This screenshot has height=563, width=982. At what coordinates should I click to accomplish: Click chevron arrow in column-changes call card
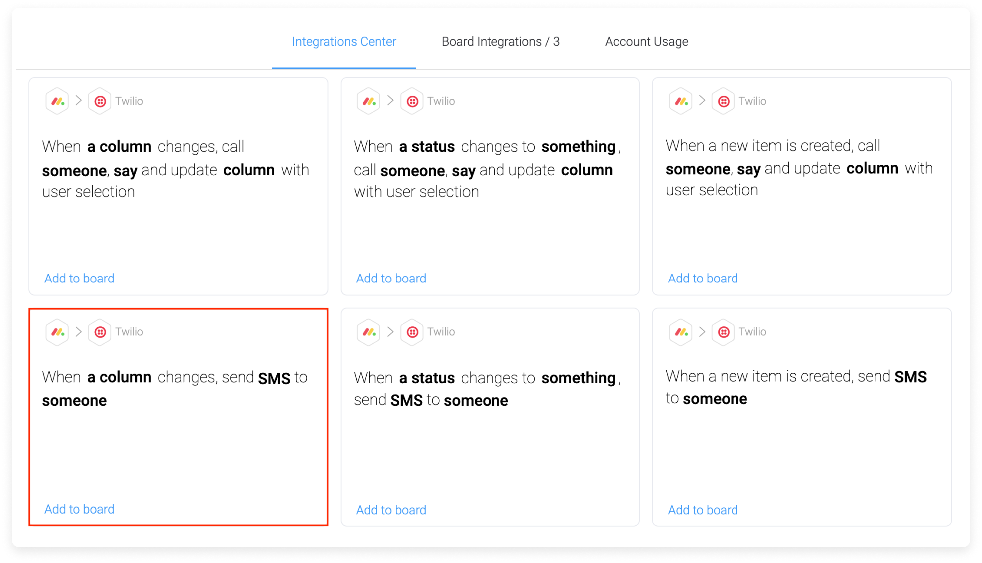pos(79,101)
